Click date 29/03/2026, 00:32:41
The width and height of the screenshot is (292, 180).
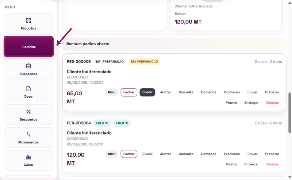click(85, 144)
